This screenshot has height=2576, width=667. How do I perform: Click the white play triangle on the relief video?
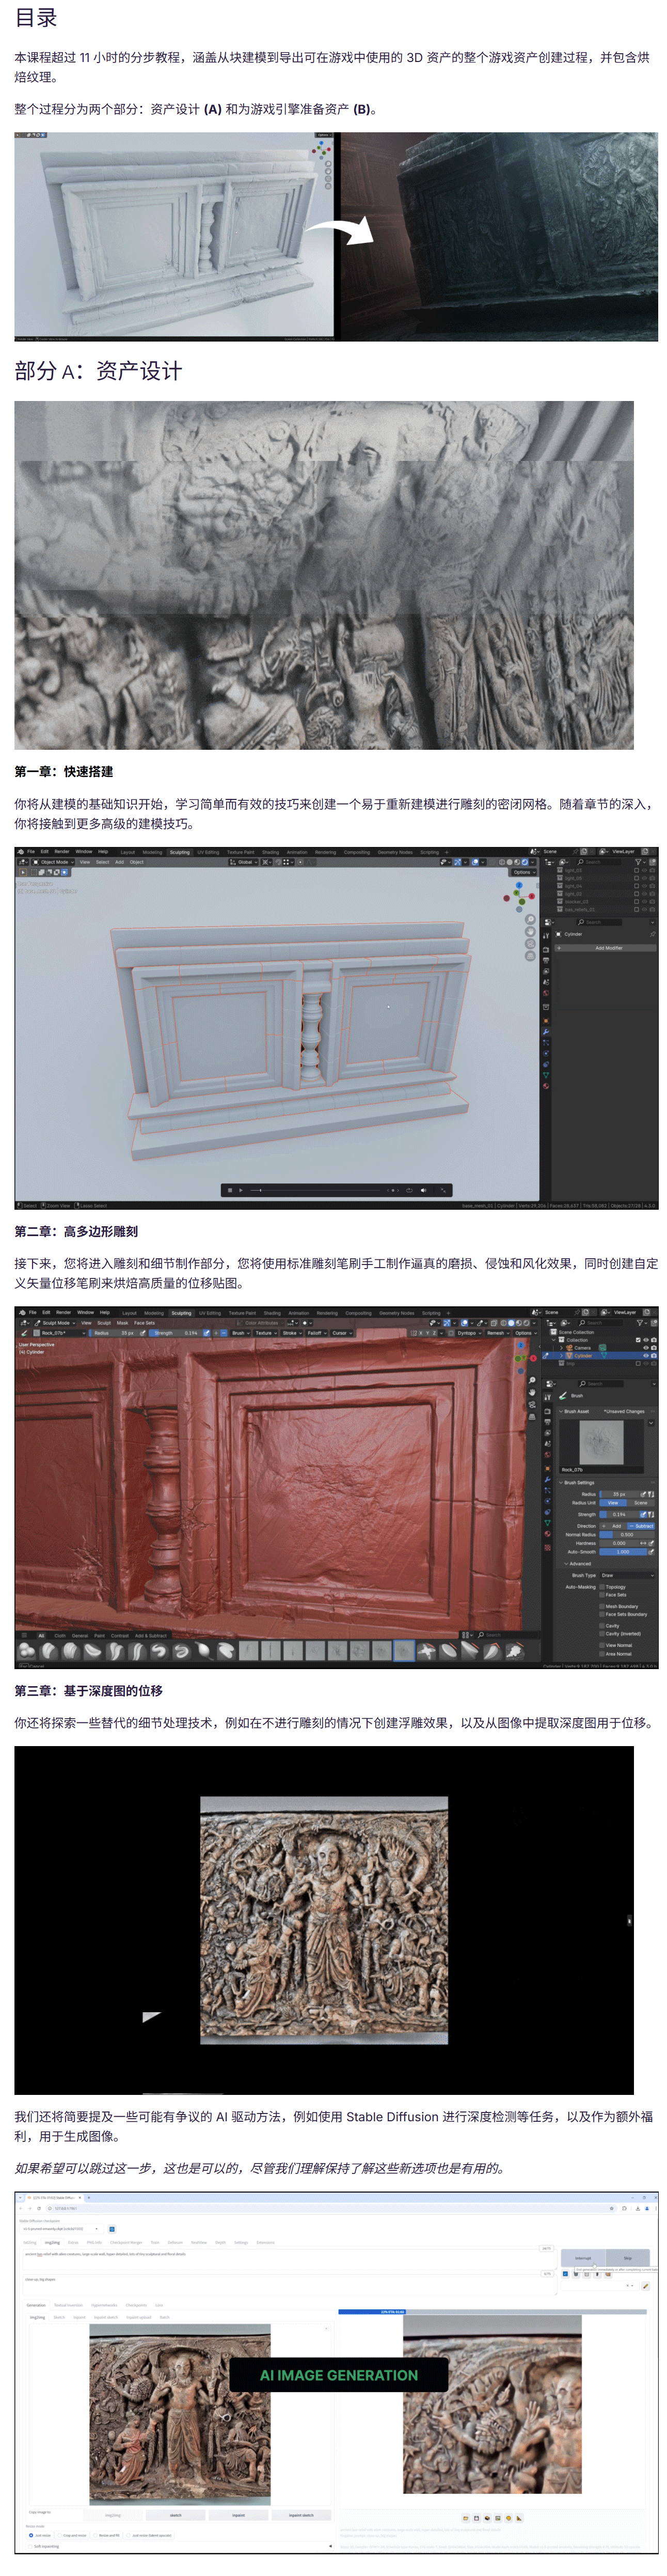151,2017
